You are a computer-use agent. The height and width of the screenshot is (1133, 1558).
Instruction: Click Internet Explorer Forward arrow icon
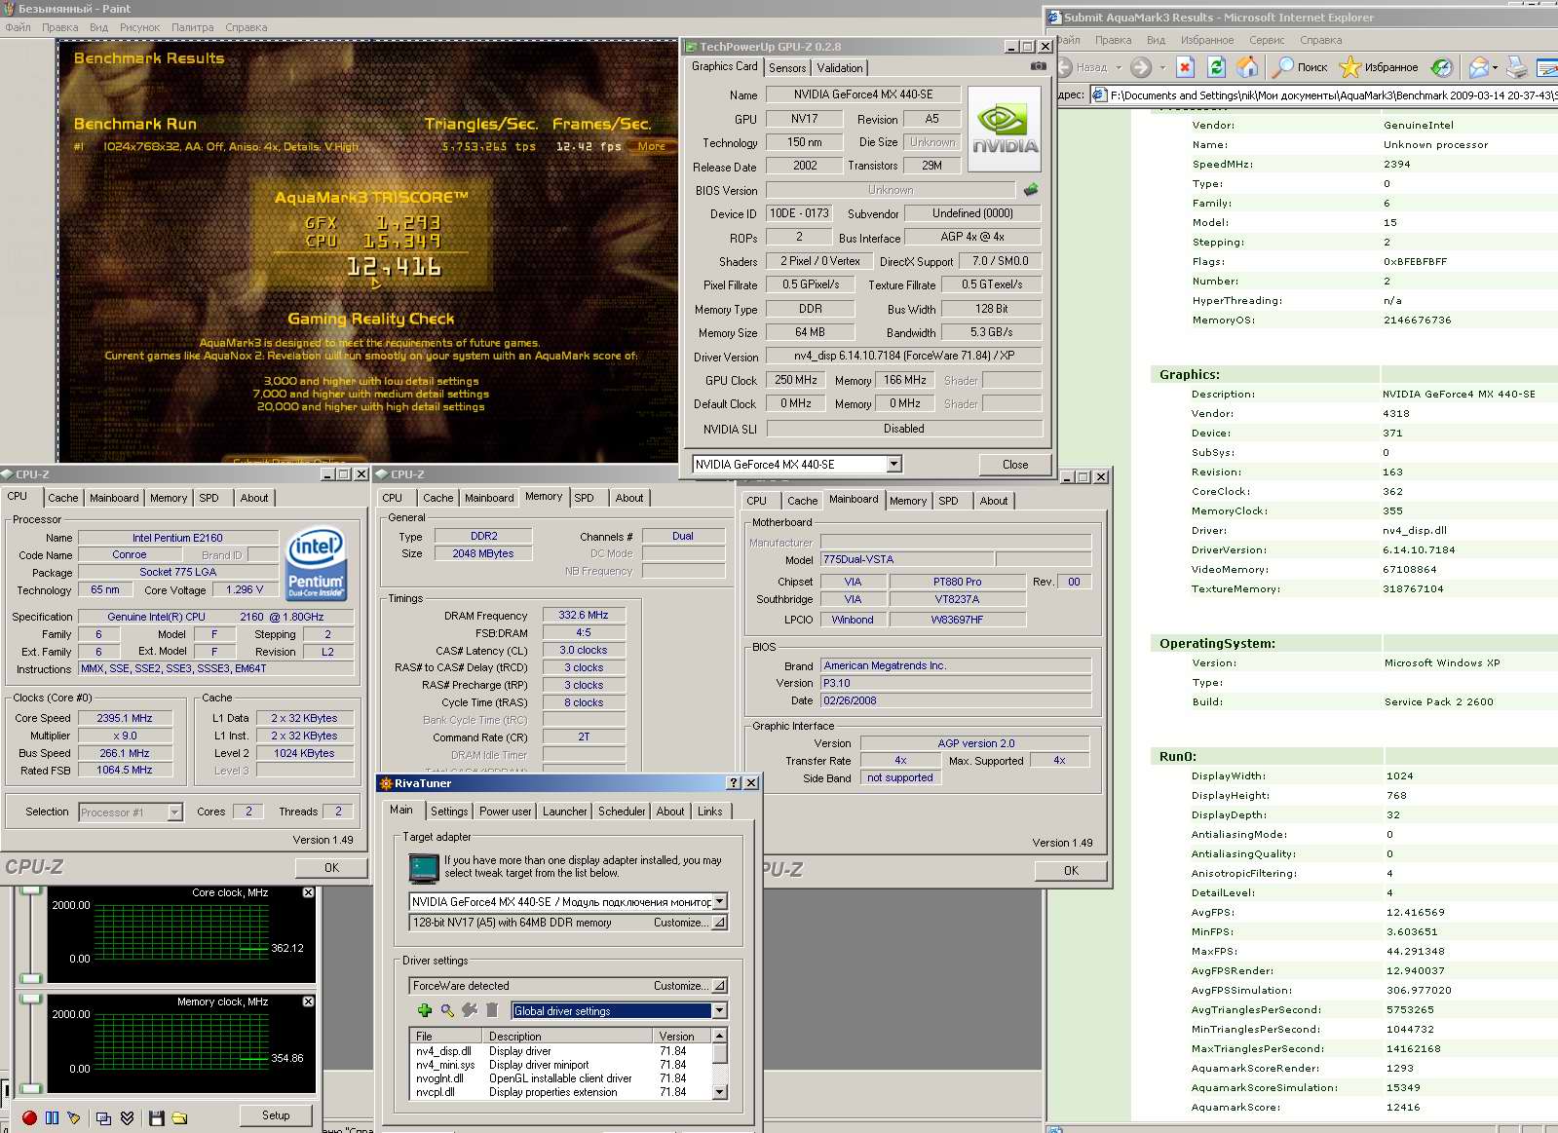point(1141,67)
